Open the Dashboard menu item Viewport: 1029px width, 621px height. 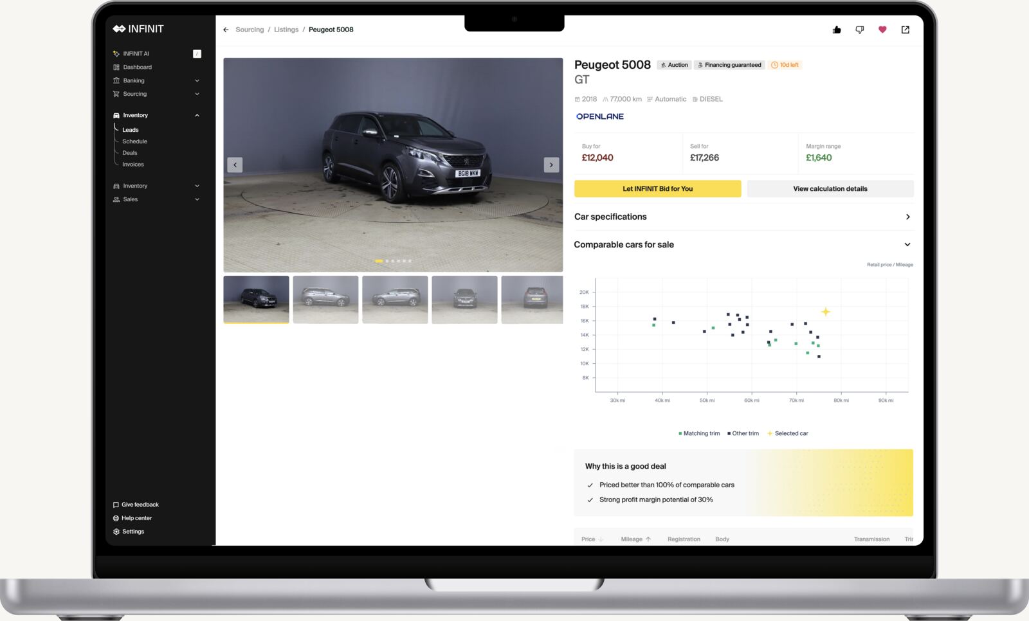[x=137, y=67]
